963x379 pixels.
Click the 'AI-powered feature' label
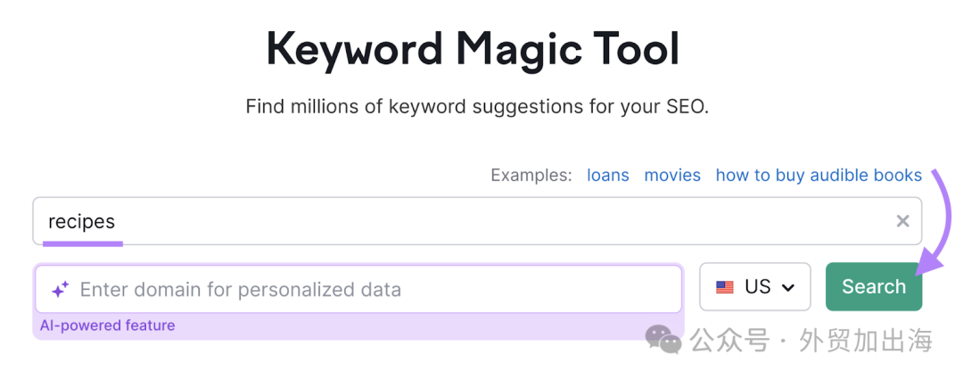(108, 325)
